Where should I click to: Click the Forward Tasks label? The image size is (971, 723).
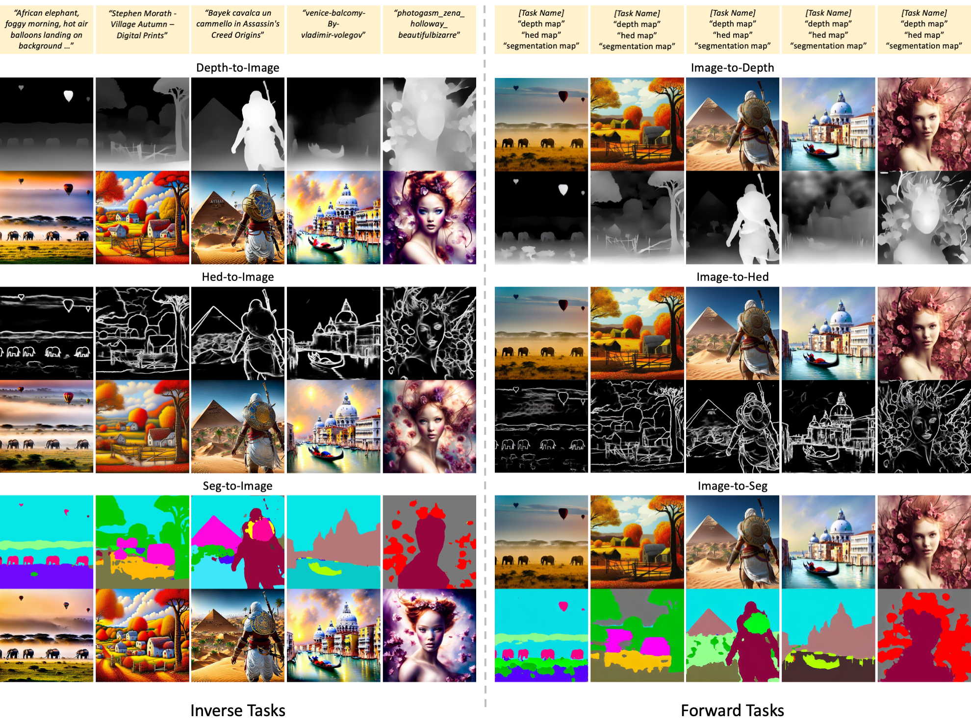click(x=732, y=710)
